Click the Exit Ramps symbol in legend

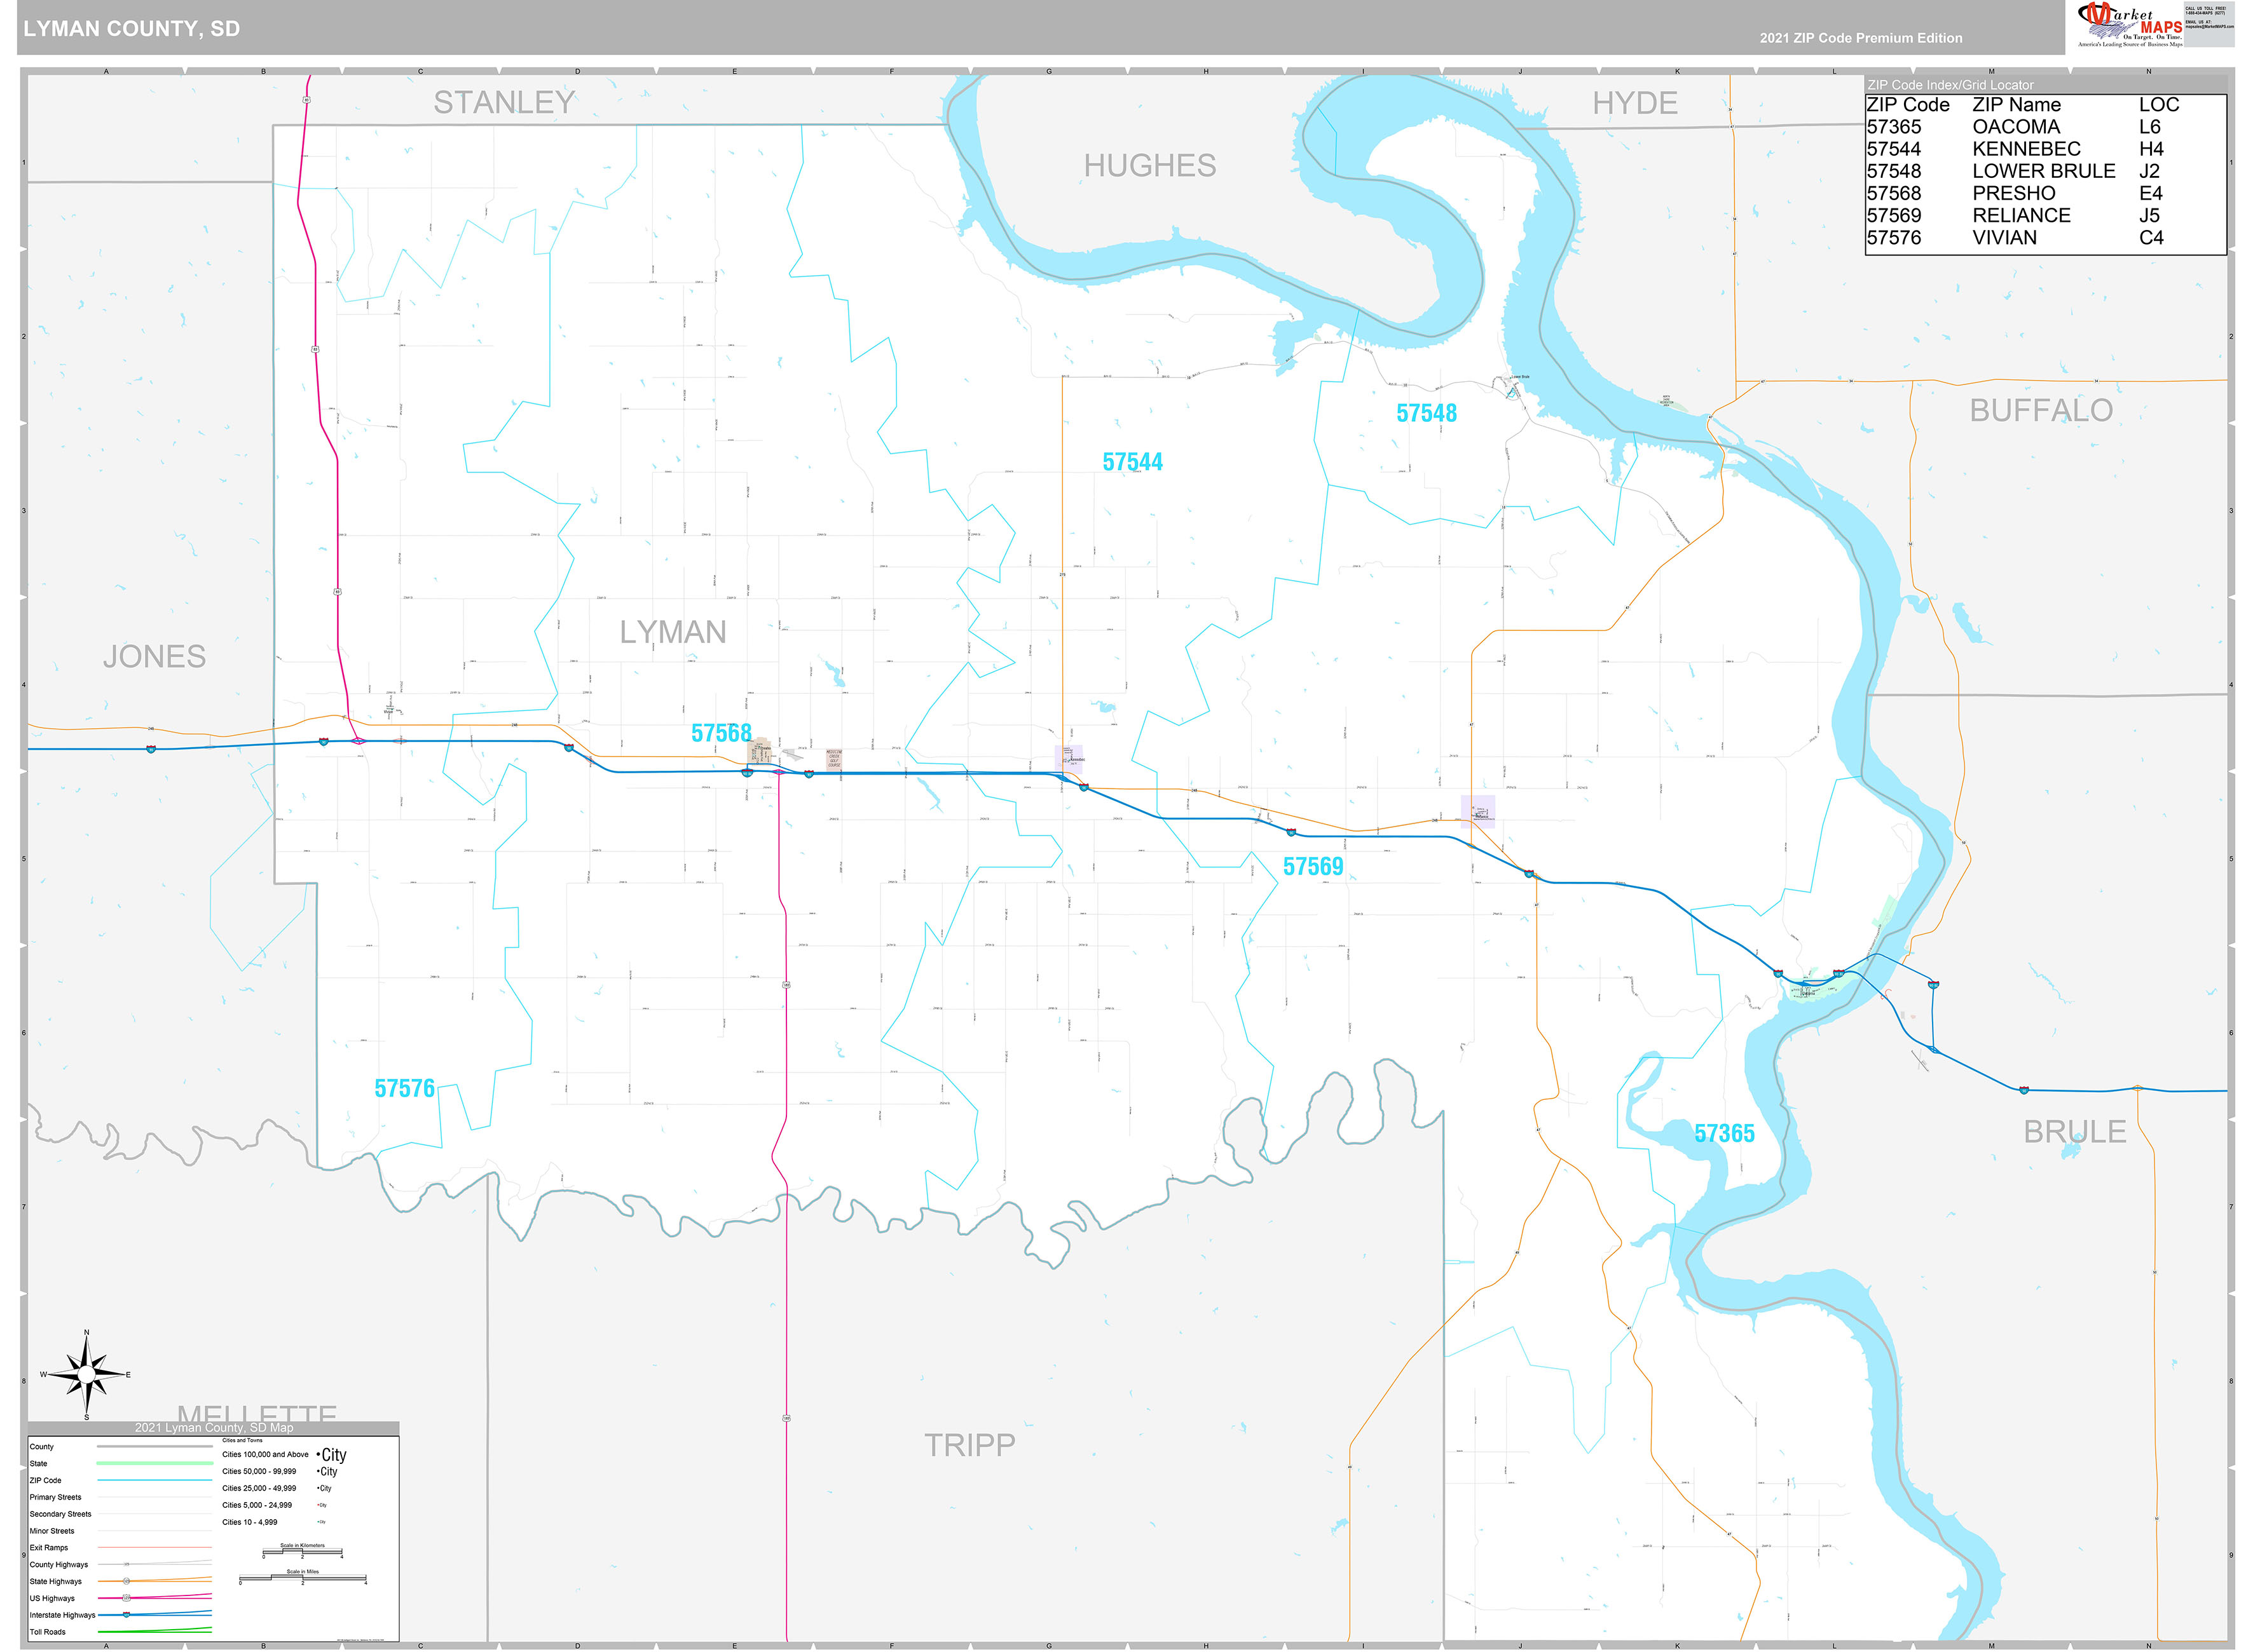pyautogui.click(x=155, y=1548)
